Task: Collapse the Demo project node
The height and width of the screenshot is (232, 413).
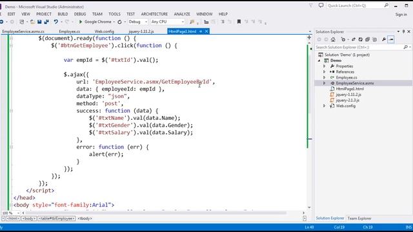Action: (x=319, y=61)
